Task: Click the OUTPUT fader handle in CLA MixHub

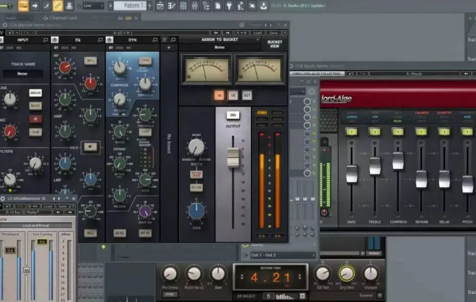Action: point(233,157)
